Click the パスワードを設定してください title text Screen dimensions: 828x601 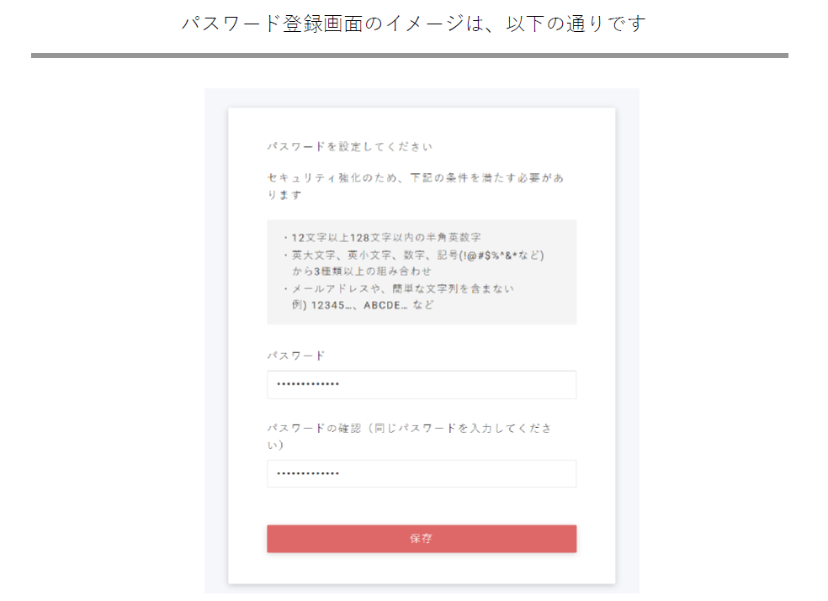coord(349,147)
